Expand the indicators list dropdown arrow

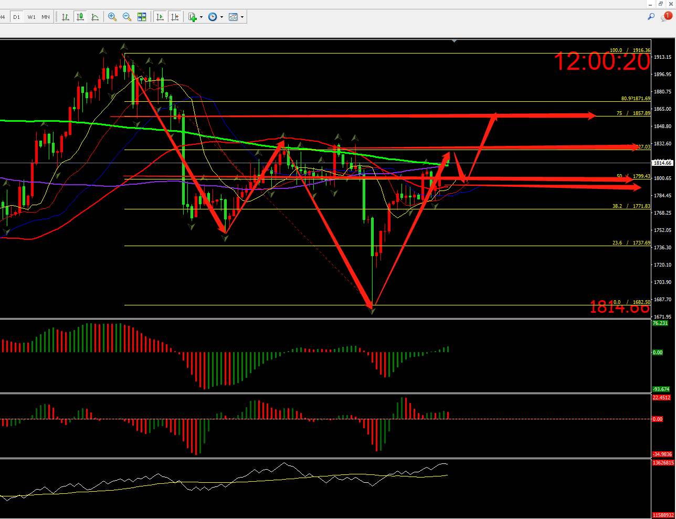point(201,17)
